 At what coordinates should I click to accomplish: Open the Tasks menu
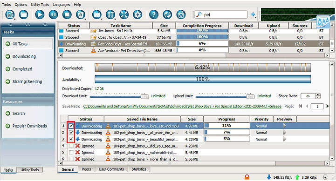(x=7, y=5)
